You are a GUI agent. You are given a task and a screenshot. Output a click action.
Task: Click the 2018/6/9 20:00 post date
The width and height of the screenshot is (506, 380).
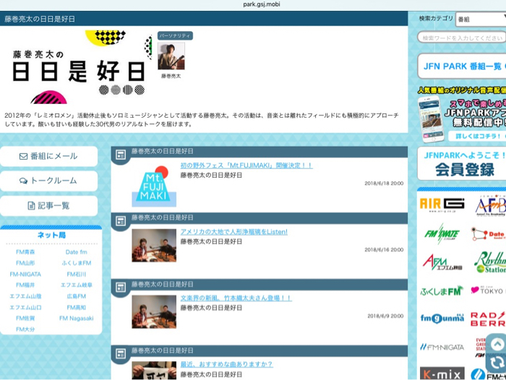coord(385,316)
